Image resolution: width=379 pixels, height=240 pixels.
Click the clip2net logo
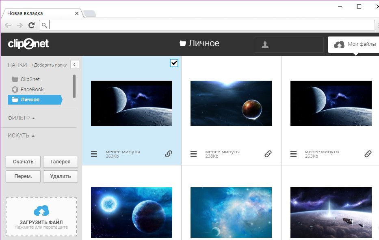click(28, 44)
